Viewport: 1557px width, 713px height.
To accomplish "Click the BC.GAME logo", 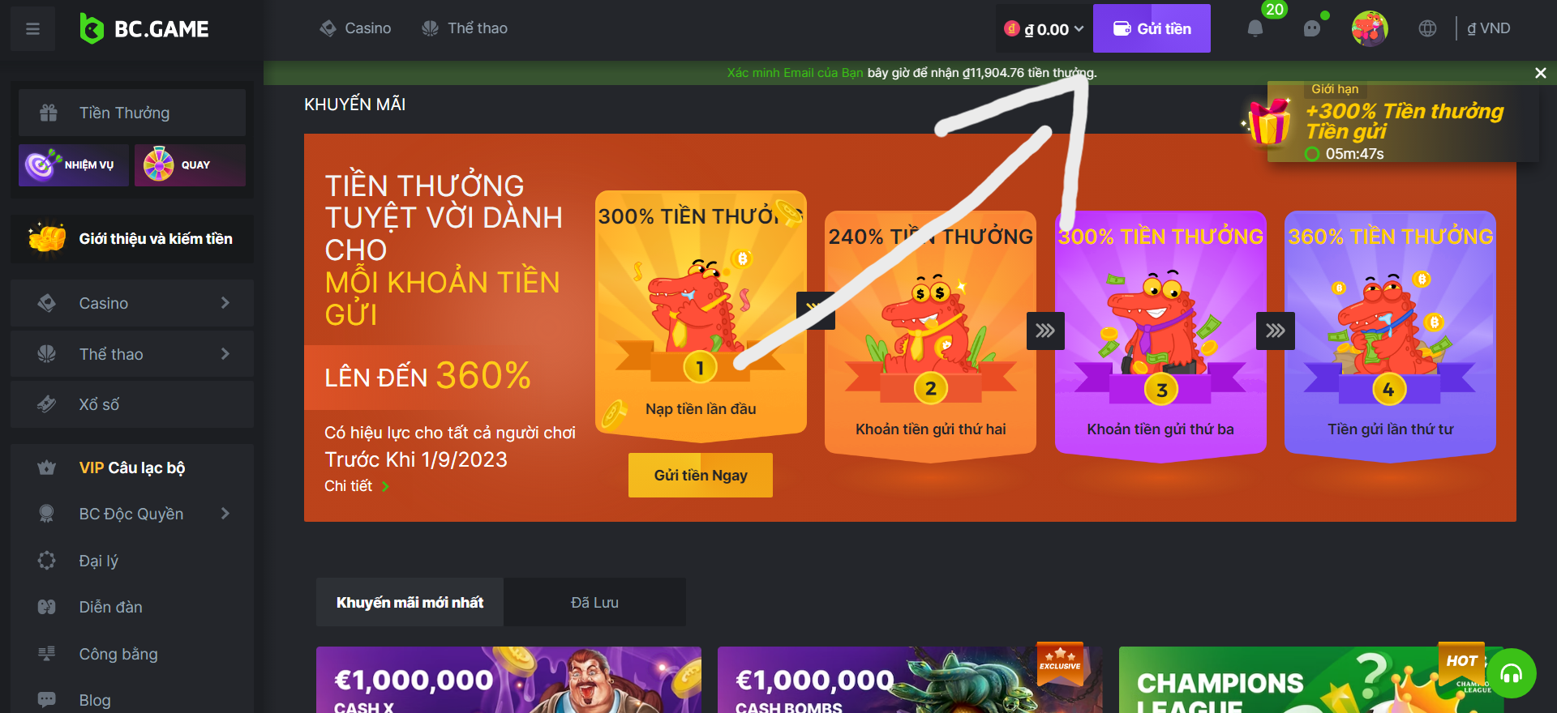I will click(x=144, y=29).
